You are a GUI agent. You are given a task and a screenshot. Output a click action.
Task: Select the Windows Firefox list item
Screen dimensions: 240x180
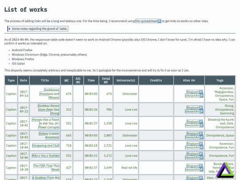[23, 59]
